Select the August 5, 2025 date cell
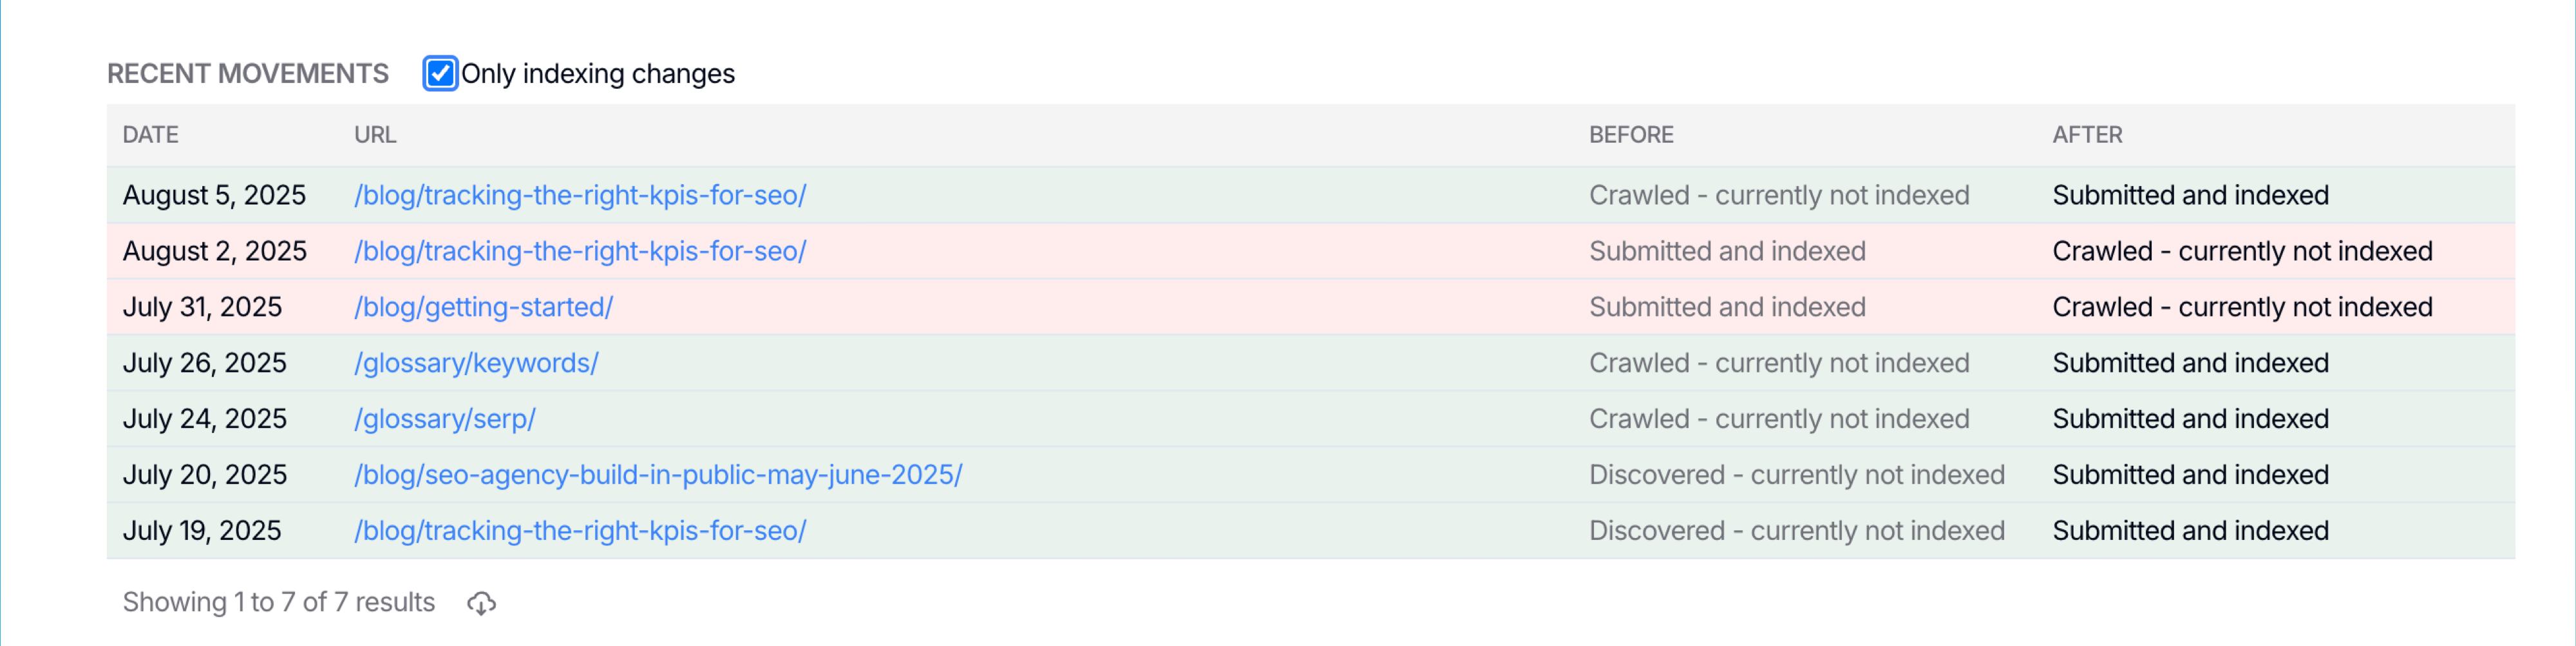The width and height of the screenshot is (2576, 646). pyautogui.click(x=214, y=196)
